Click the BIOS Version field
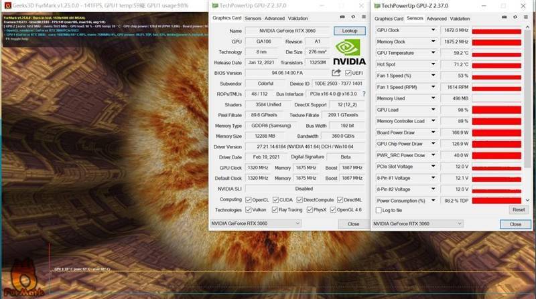The height and width of the screenshot is (299, 536). point(287,73)
